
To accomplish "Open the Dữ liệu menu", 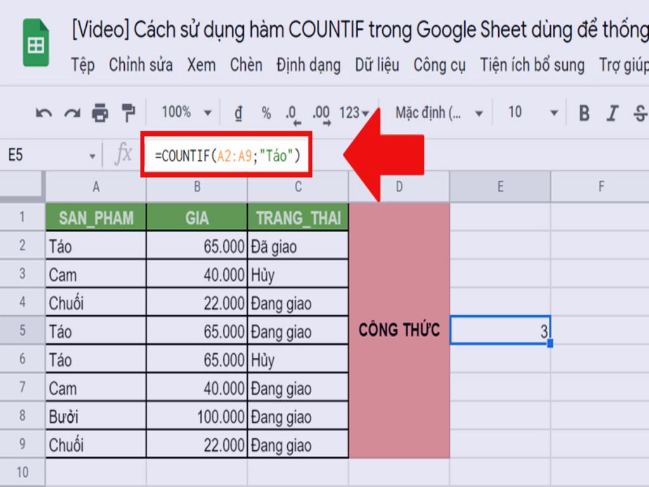I will [378, 65].
